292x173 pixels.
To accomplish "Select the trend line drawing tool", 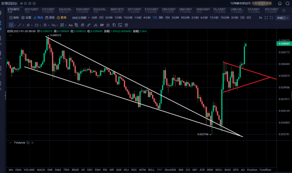I will click(19, 25).
